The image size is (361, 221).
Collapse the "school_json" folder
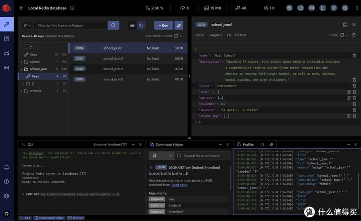point(21,69)
